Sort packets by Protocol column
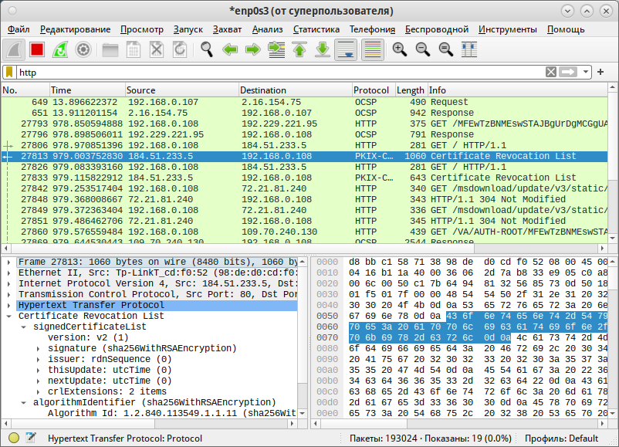The width and height of the screenshot is (619, 447). point(374,90)
